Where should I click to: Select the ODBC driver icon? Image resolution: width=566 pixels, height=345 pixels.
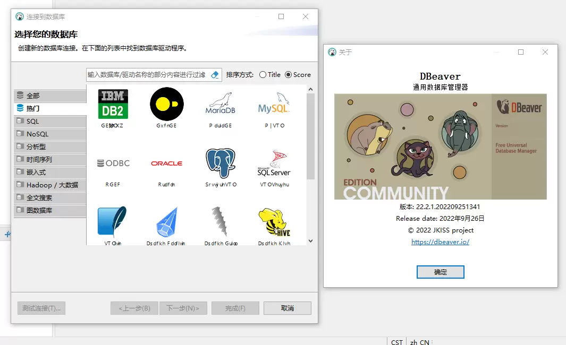click(113, 163)
